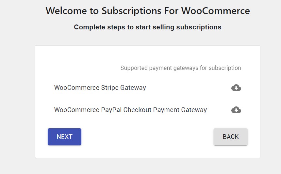This screenshot has width=281, height=174.
Task: Install Stripe via its cloud download icon
Action: pyautogui.click(x=236, y=88)
